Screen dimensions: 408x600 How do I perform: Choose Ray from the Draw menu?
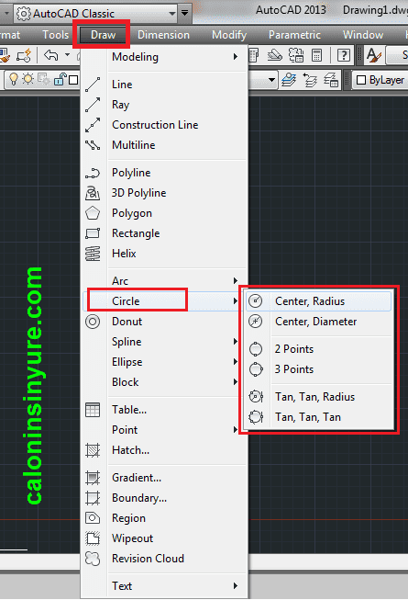[x=164, y=105]
